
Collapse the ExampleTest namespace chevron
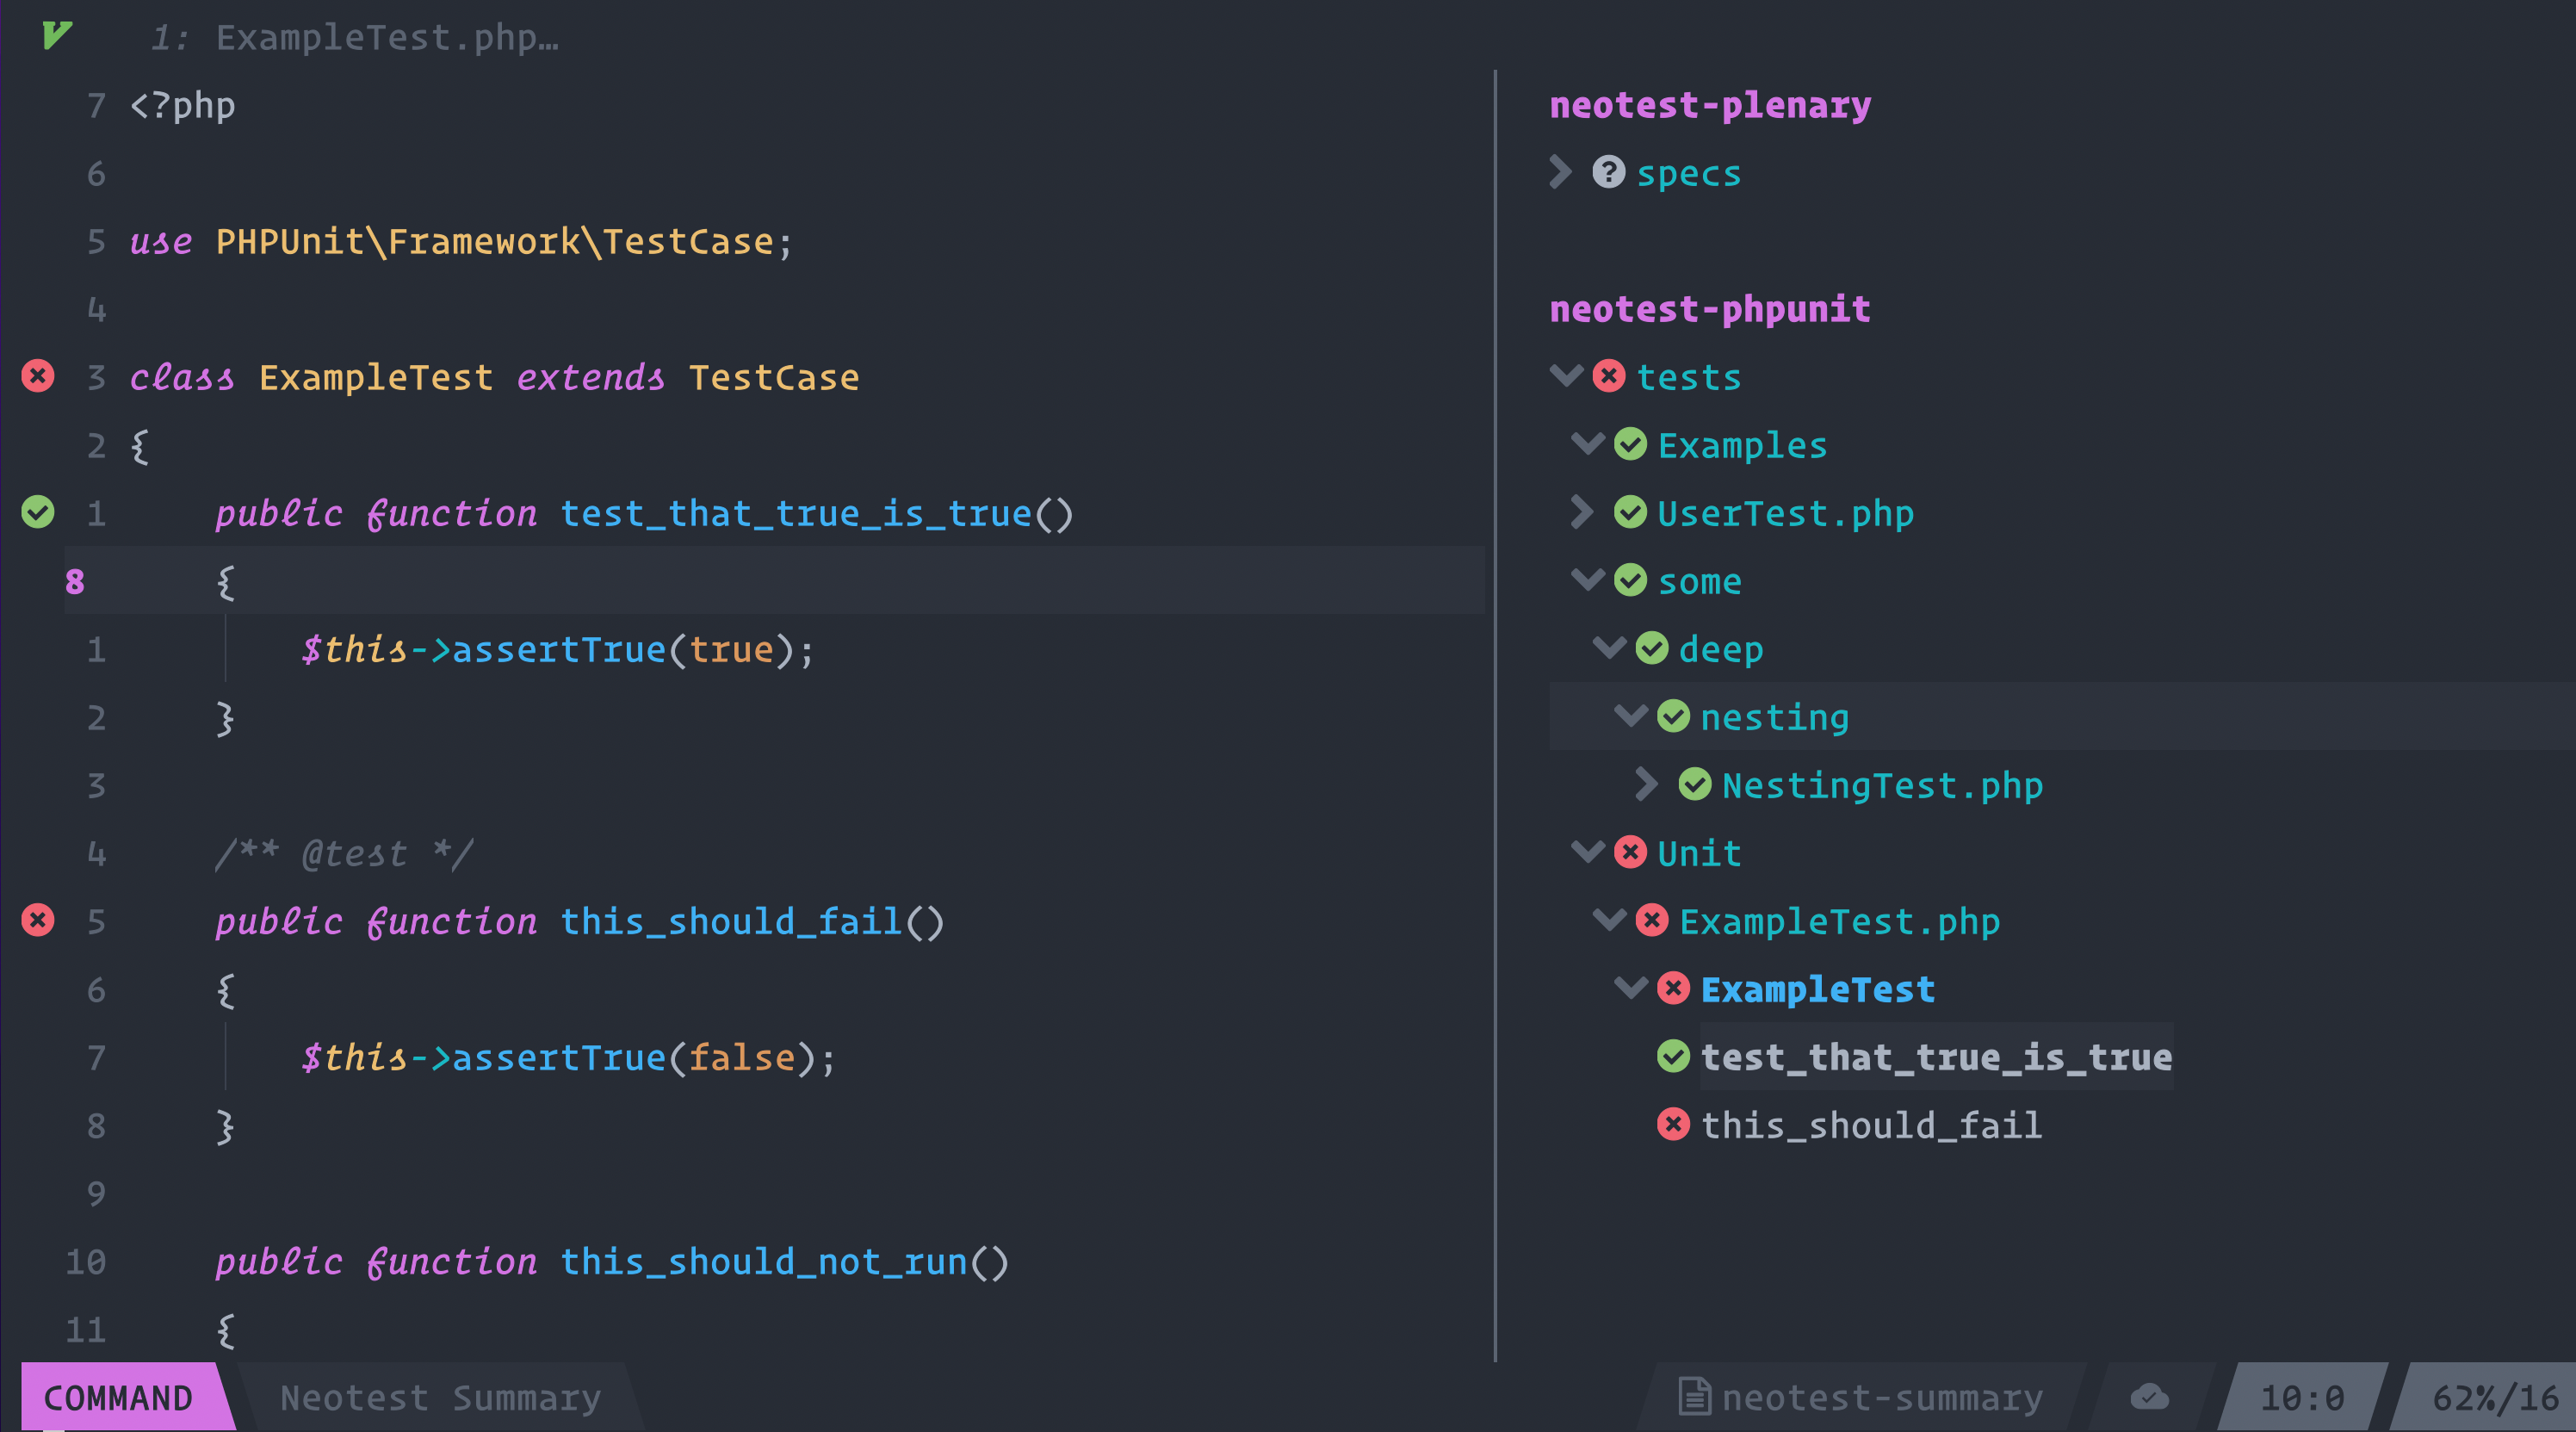pyautogui.click(x=1631, y=987)
